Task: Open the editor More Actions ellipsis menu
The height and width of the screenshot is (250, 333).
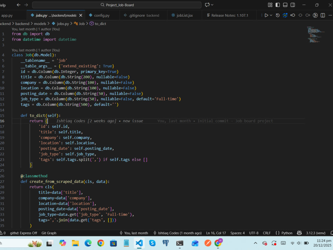Action: (x=330, y=15)
